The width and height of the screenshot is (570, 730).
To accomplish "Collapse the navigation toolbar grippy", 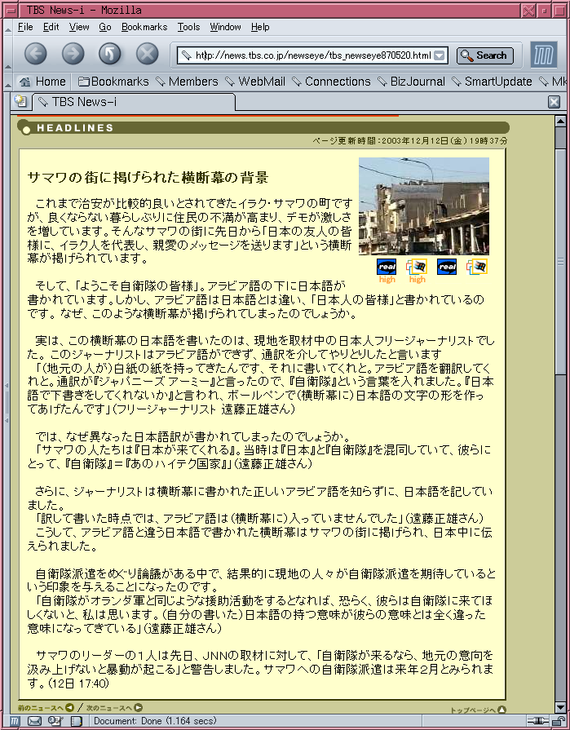I will (7, 54).
